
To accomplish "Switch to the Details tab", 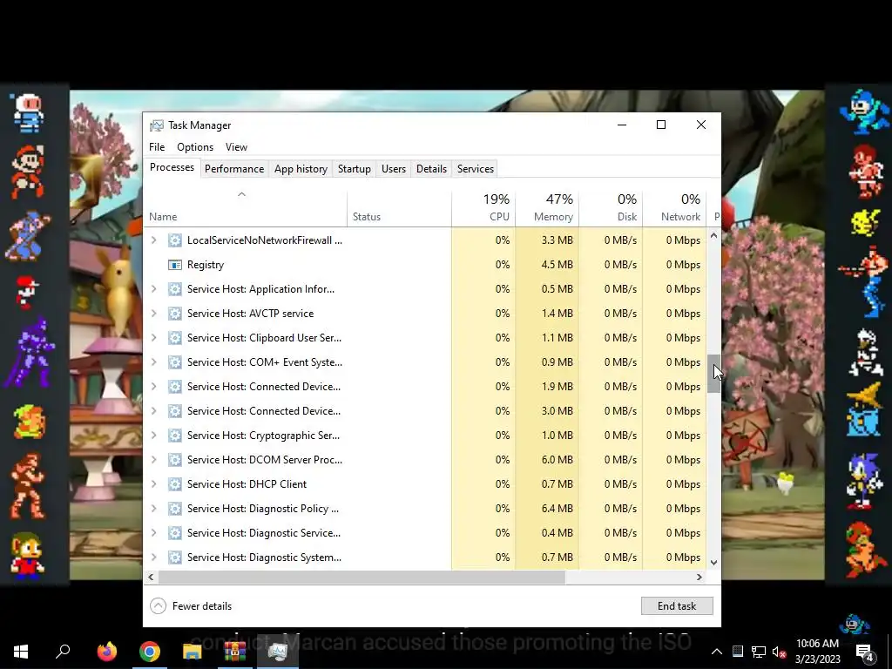I will (x=431, y=169).
